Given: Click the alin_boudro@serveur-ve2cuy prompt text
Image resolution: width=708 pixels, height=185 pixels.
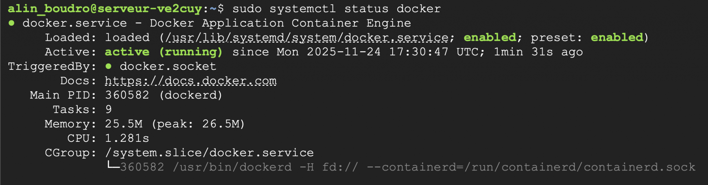Looking at the screenshot, I should pos(104,9).
